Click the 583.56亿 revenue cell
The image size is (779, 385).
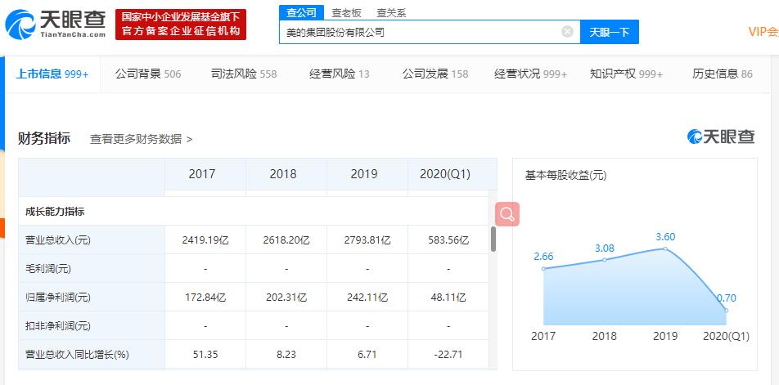448,240
